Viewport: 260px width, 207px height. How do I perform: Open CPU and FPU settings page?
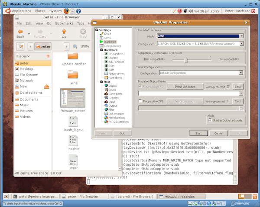[x=116, y=54]
